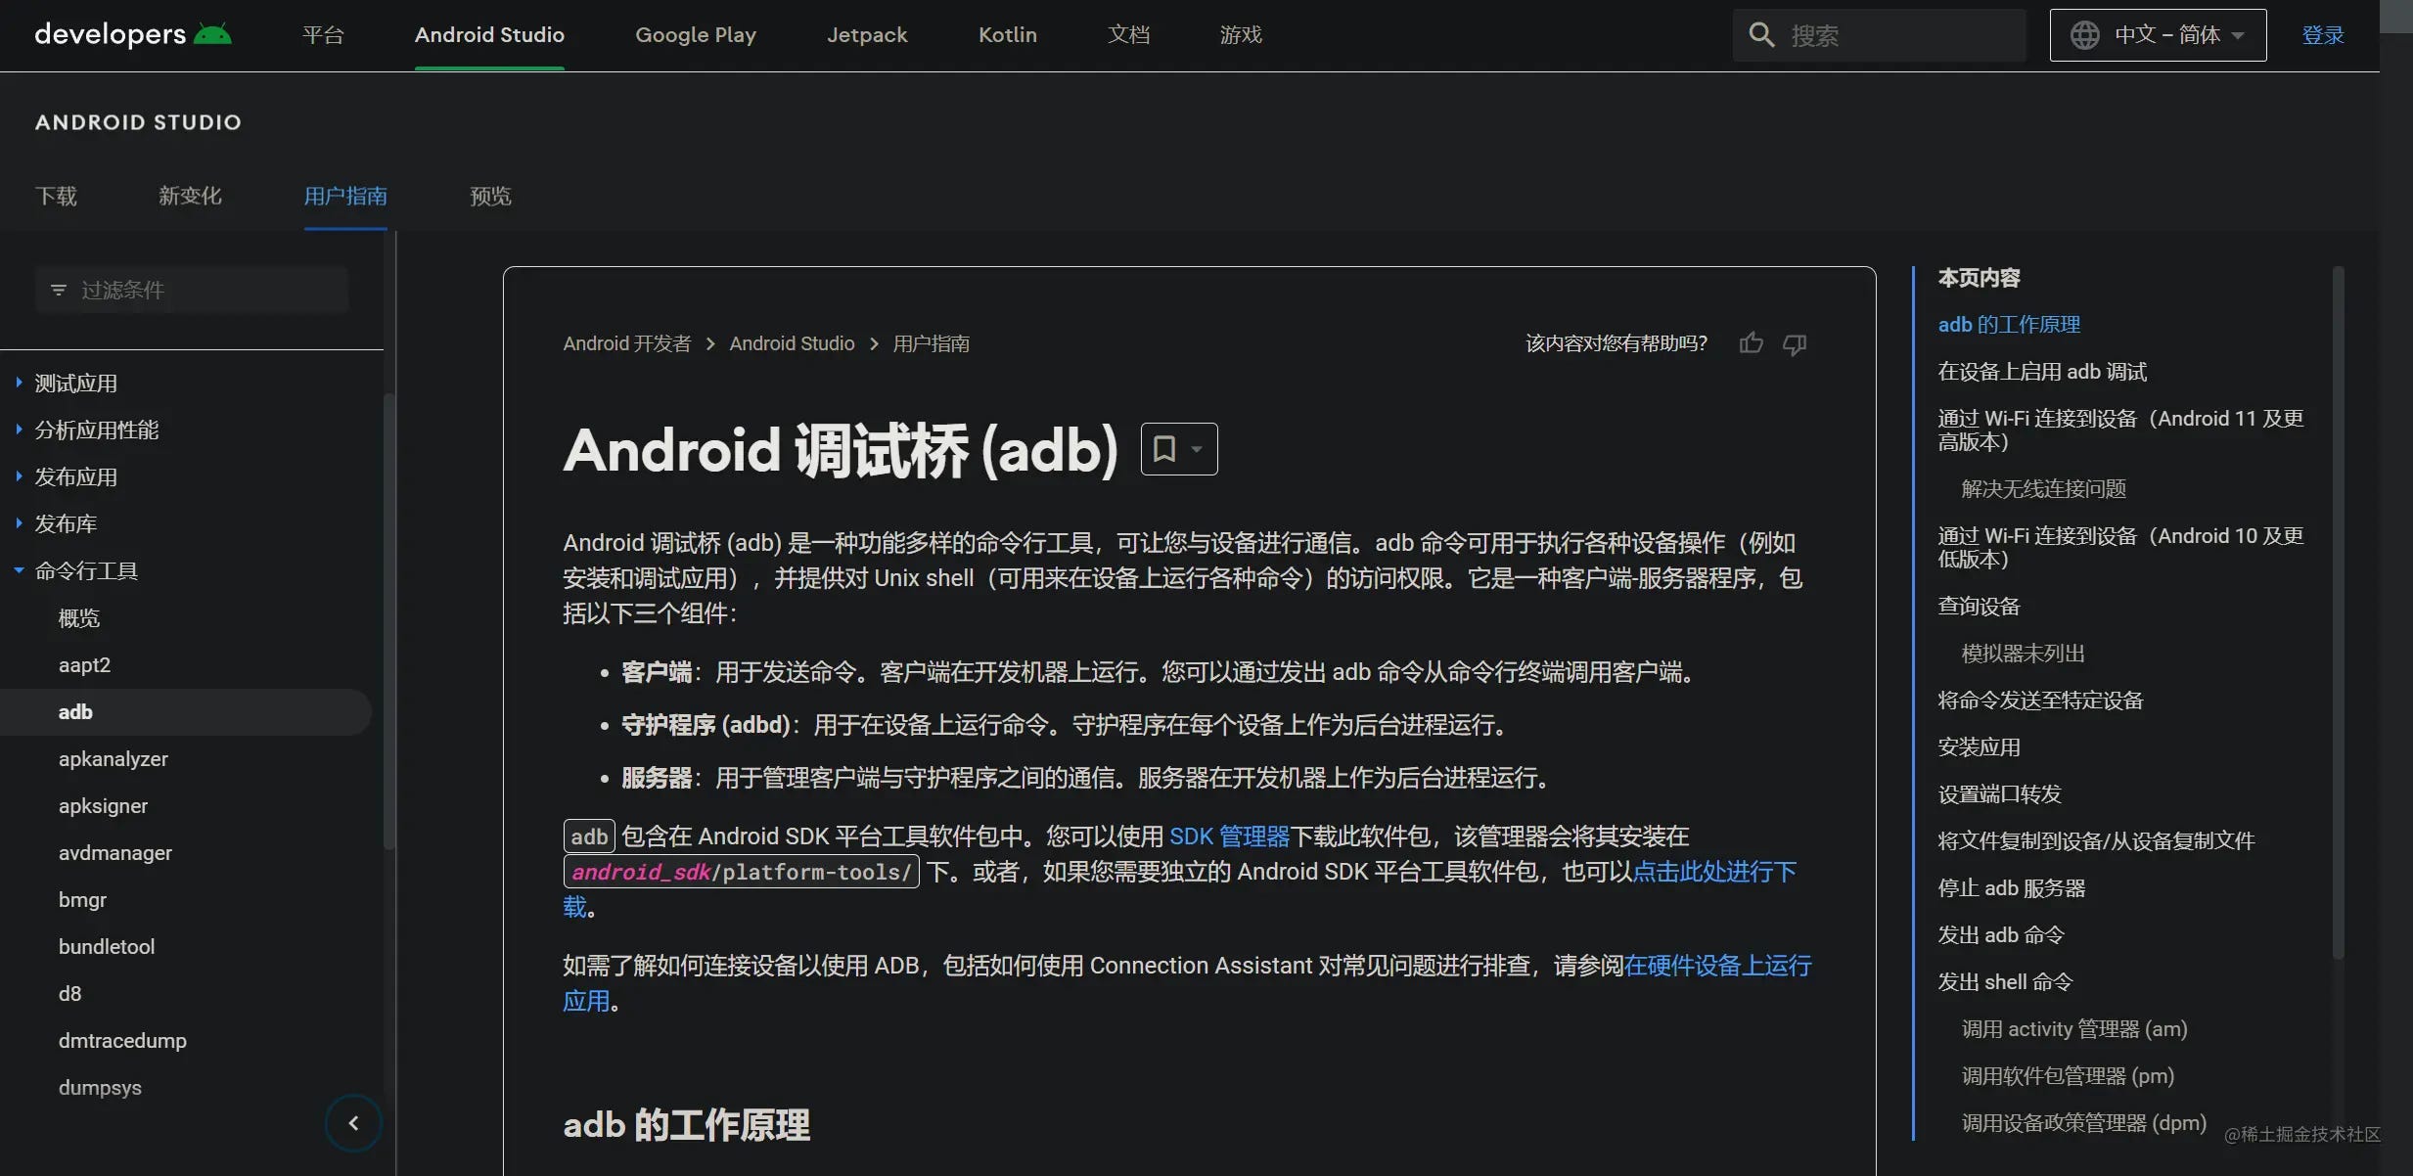The width and height of the screenshot is (2413, 1176).
Task: Click the 登录 sign-in link
Action: point(2323,35)
